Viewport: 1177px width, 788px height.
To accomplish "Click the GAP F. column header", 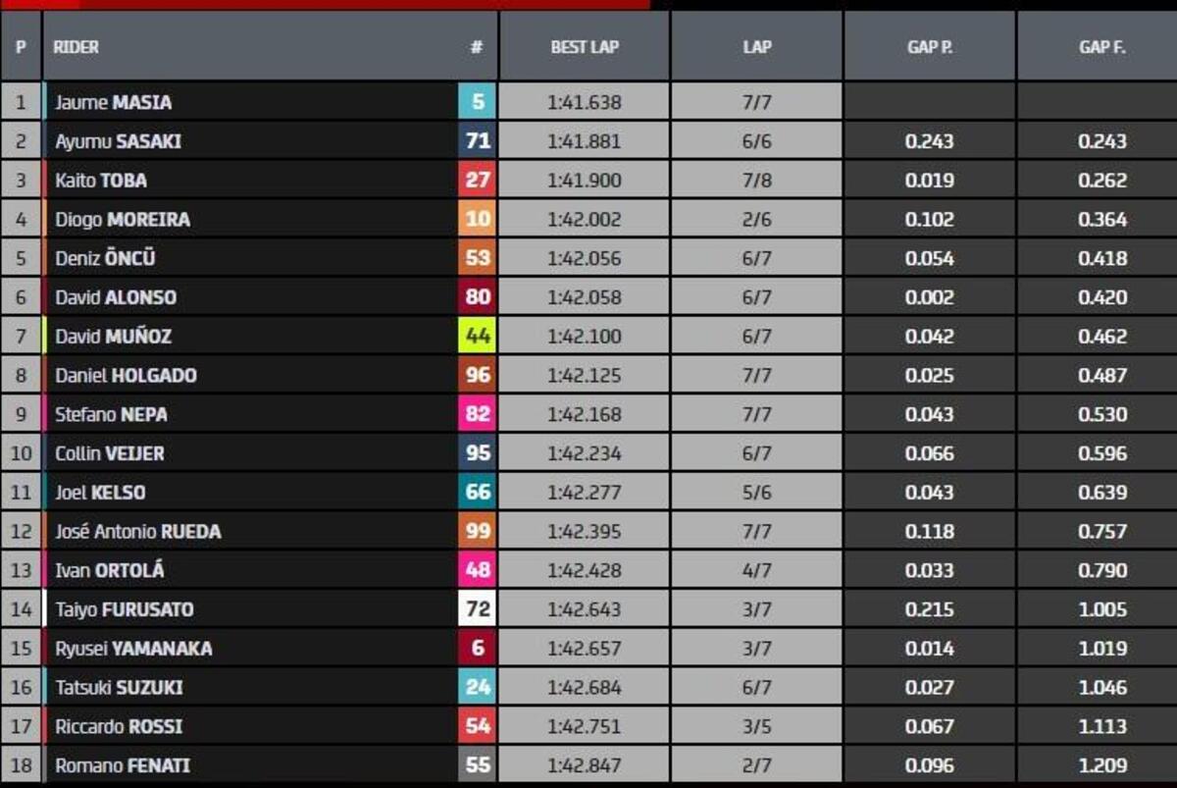I will click(1101, 47).
